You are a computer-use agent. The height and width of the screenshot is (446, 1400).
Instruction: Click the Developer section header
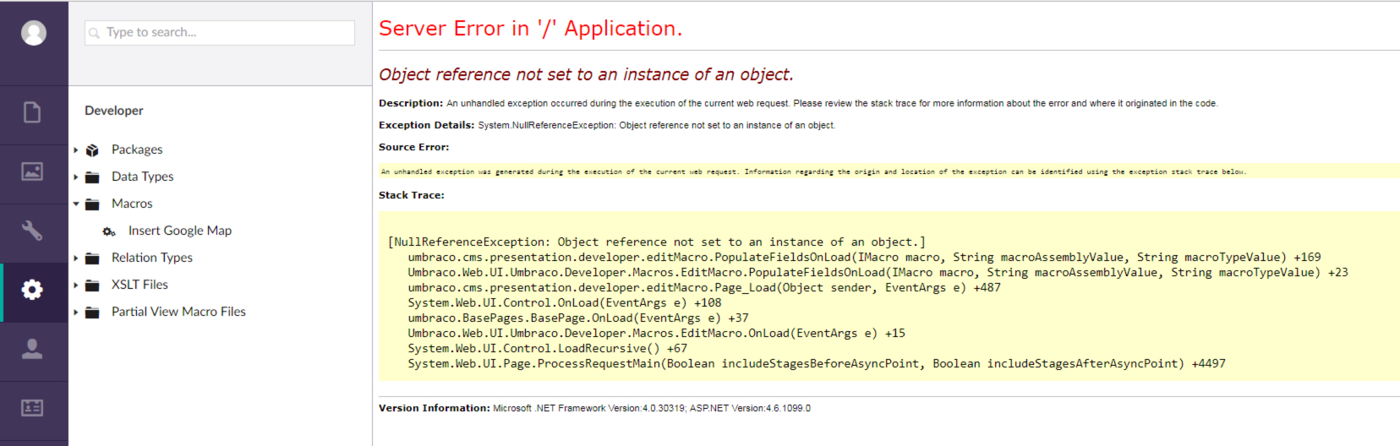[x=114, y=111]
